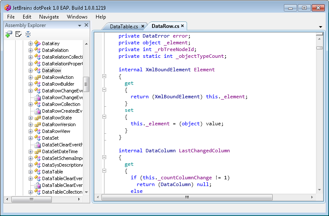This screenshot has height=216, width=329.
Task: Open the Windows menu
Action: (x=77, y=17)
